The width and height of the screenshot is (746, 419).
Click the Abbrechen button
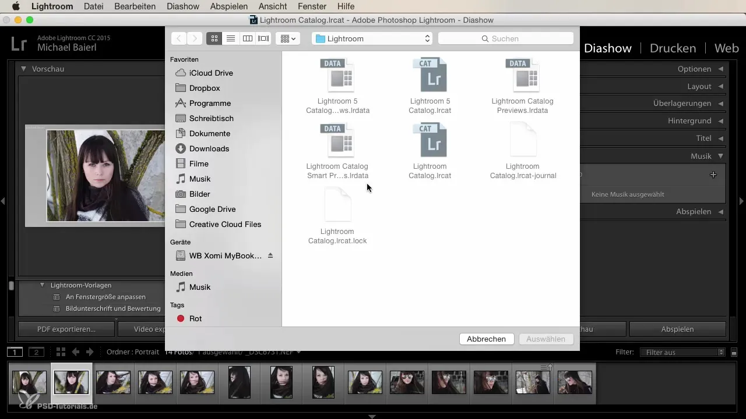click(486, 339)
